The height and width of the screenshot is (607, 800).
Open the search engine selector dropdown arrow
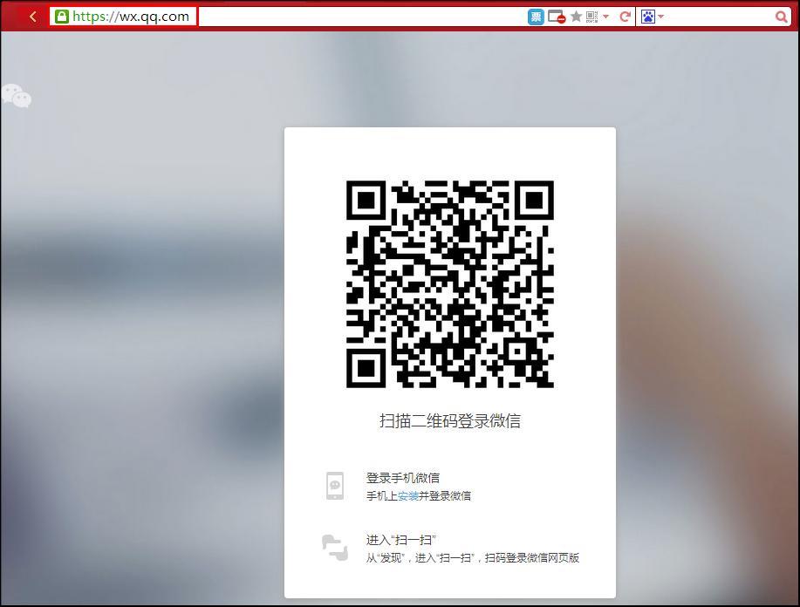click(x=661, y=17)
